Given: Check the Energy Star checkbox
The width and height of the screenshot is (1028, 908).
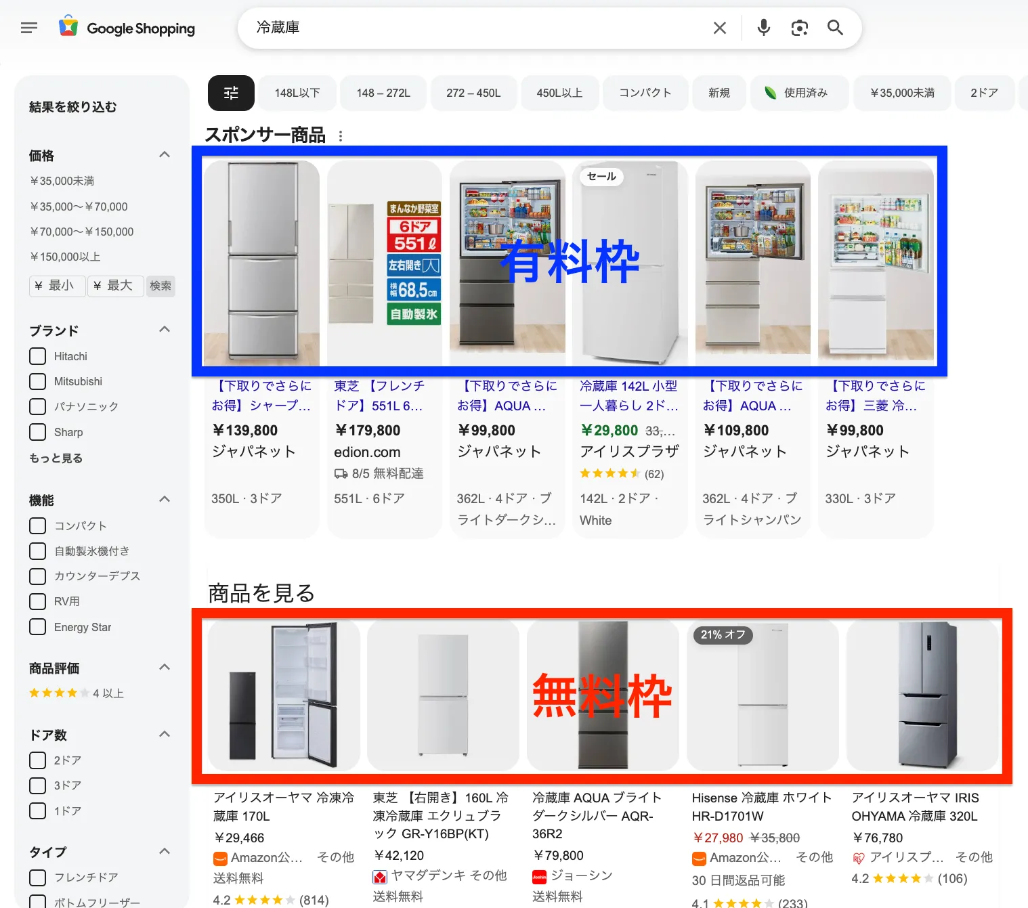Looking at the screenshot, I should (x=38, y=627).
